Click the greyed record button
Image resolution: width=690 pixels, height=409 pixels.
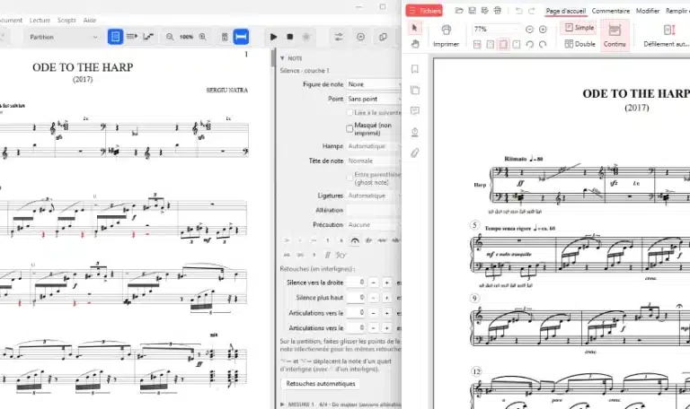click(306, 37)
